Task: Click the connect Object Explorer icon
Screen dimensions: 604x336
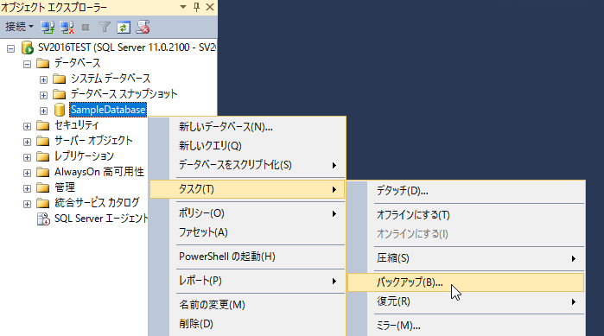Action: click(x=48, y=28)
